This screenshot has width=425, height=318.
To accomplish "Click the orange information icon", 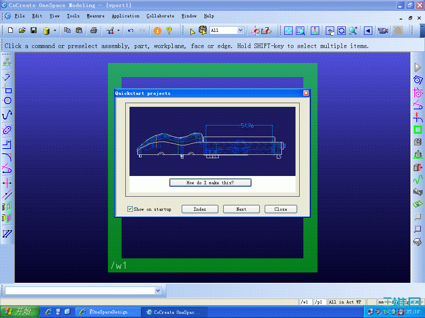I will [x=157, y=31].
